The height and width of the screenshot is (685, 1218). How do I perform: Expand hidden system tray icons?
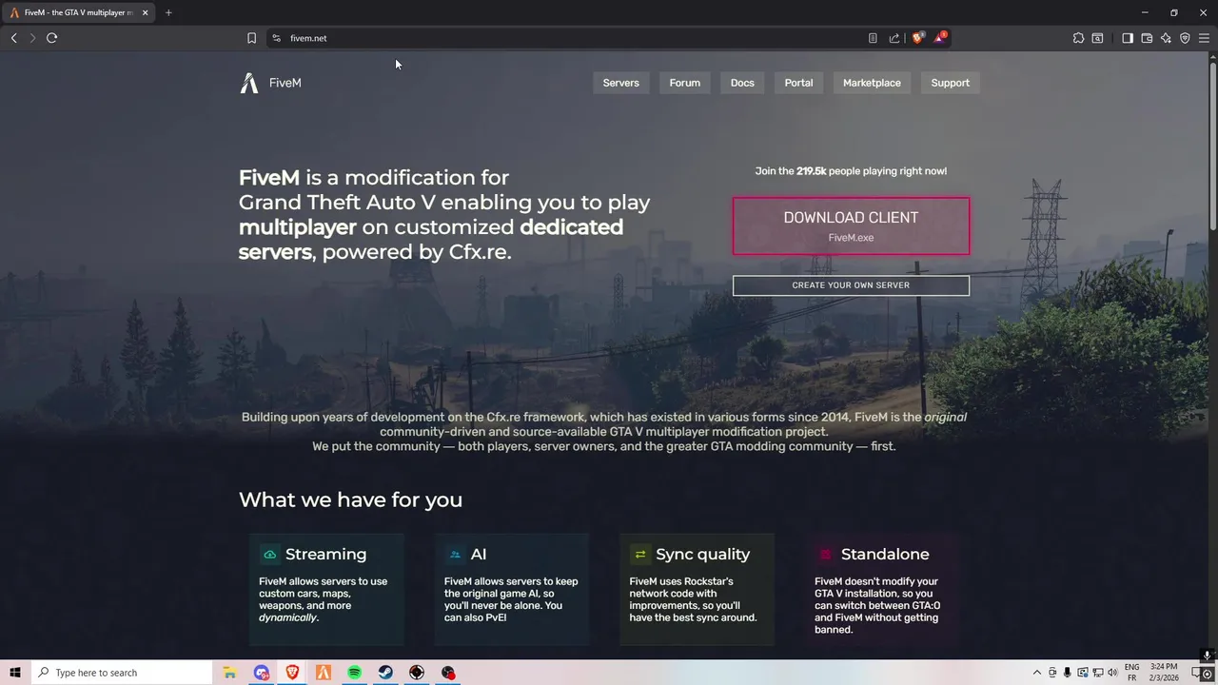[1036, 673]
